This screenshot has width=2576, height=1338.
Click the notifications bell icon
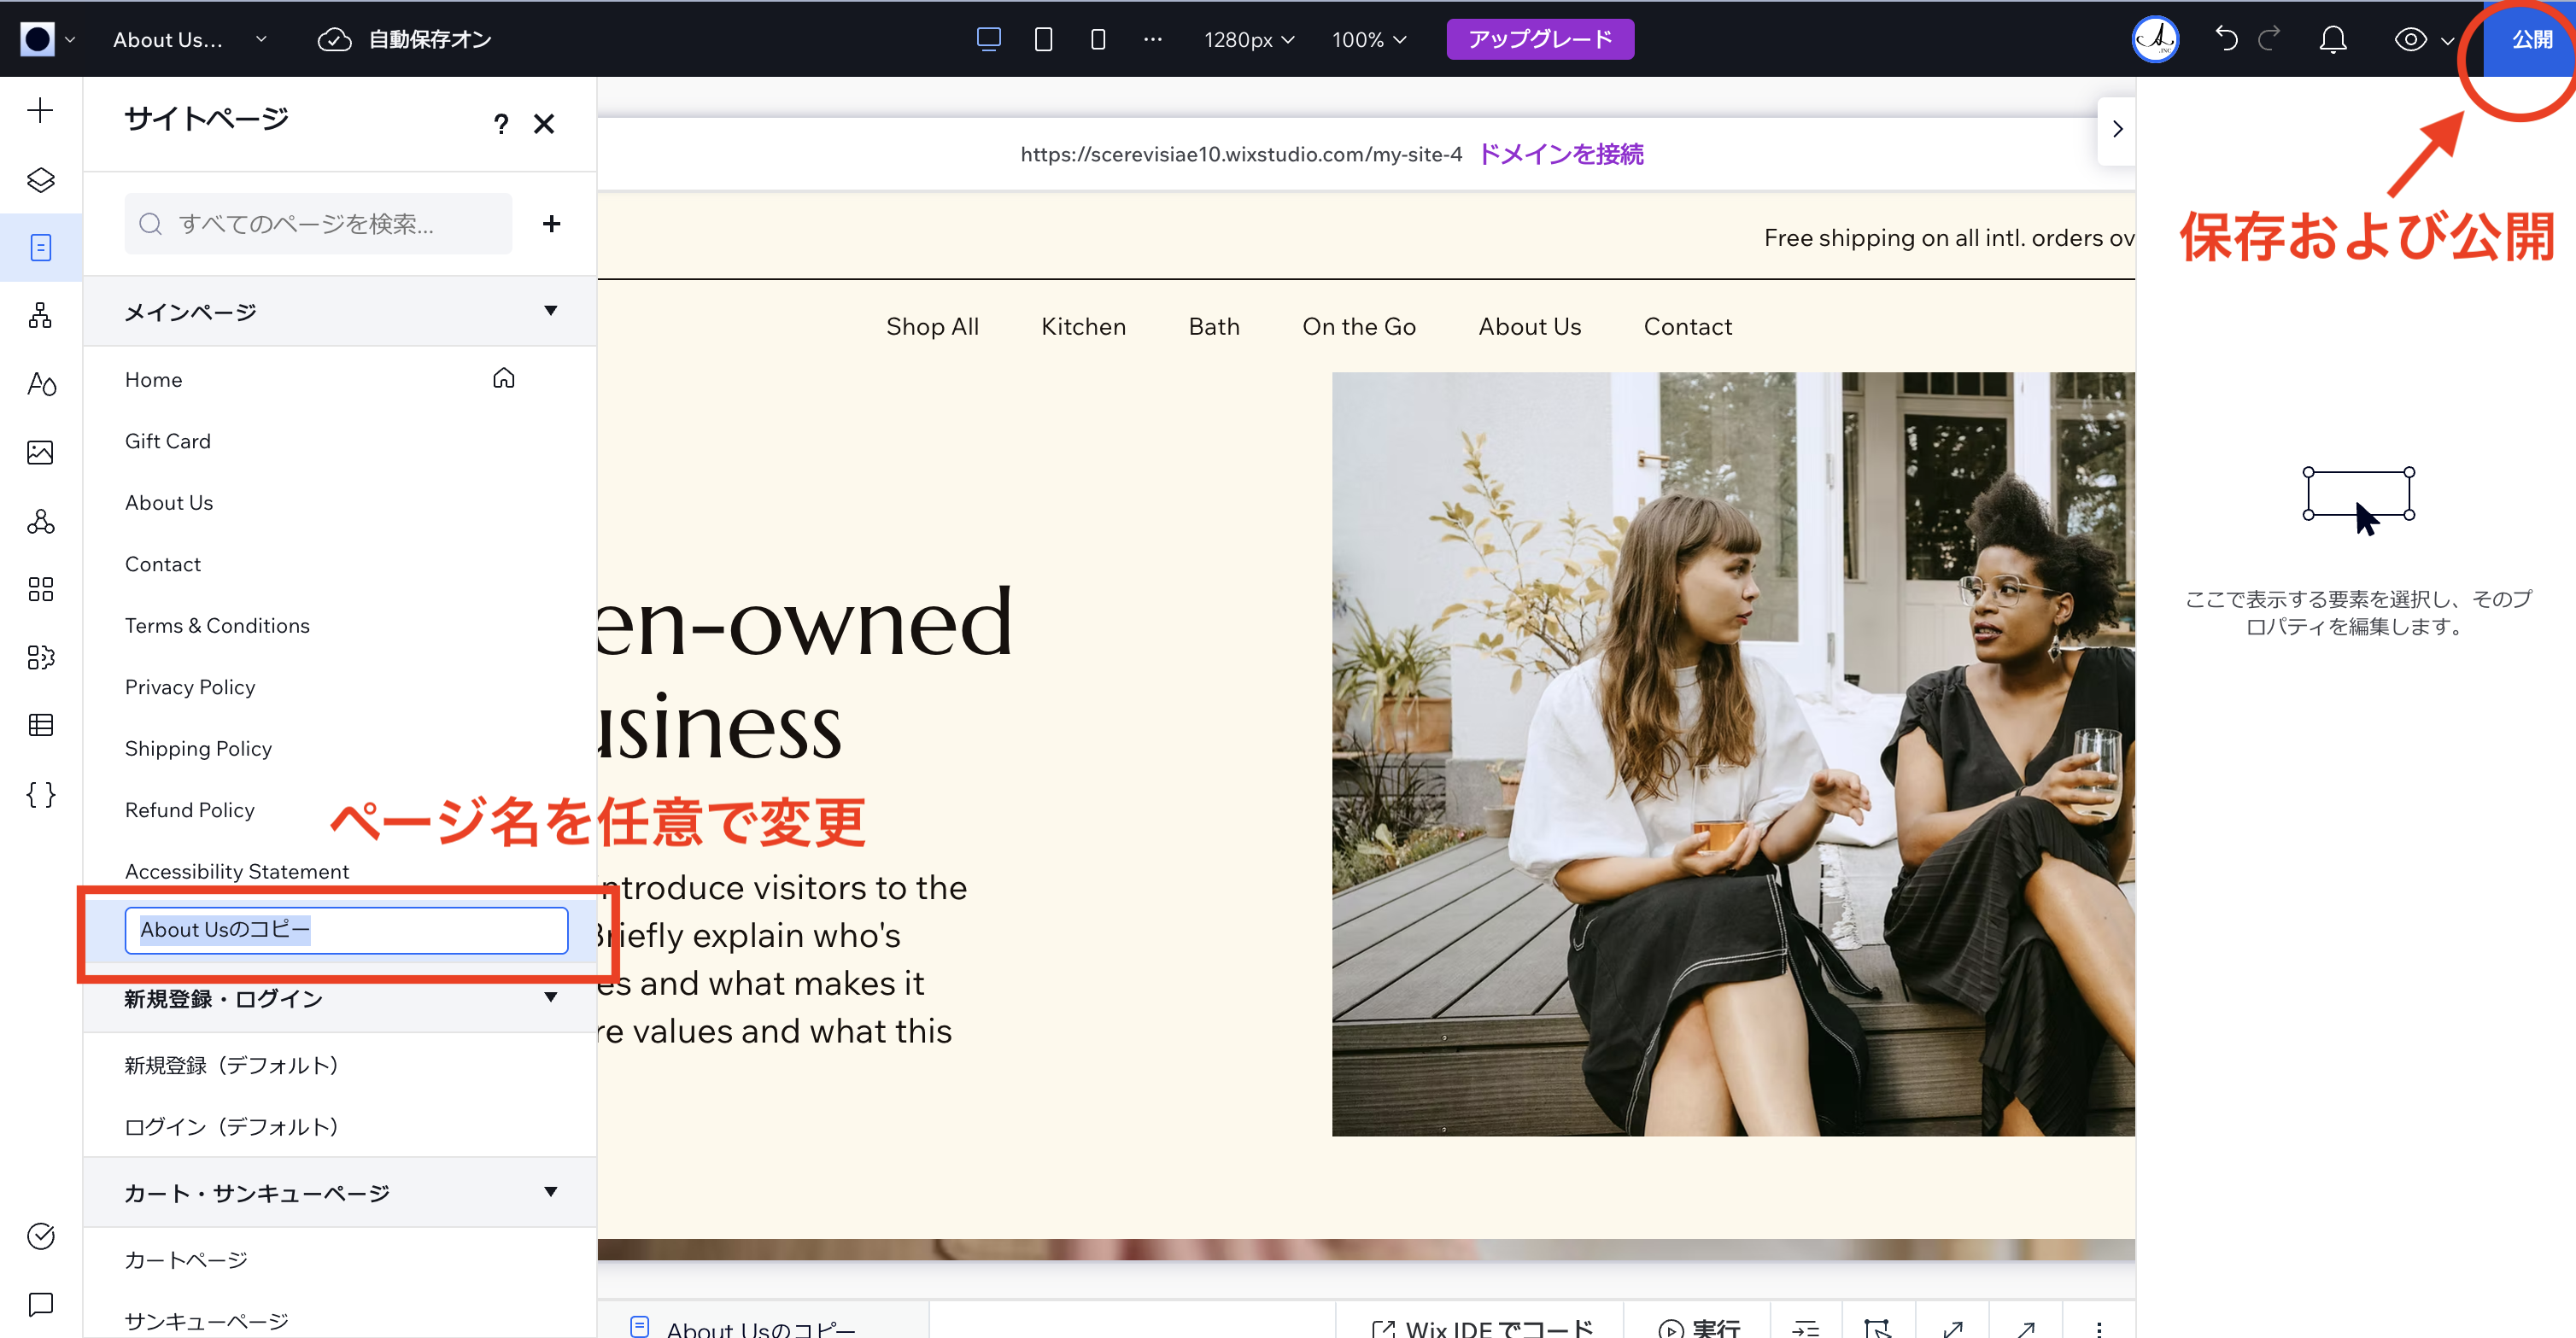(x=2332, y=40)
